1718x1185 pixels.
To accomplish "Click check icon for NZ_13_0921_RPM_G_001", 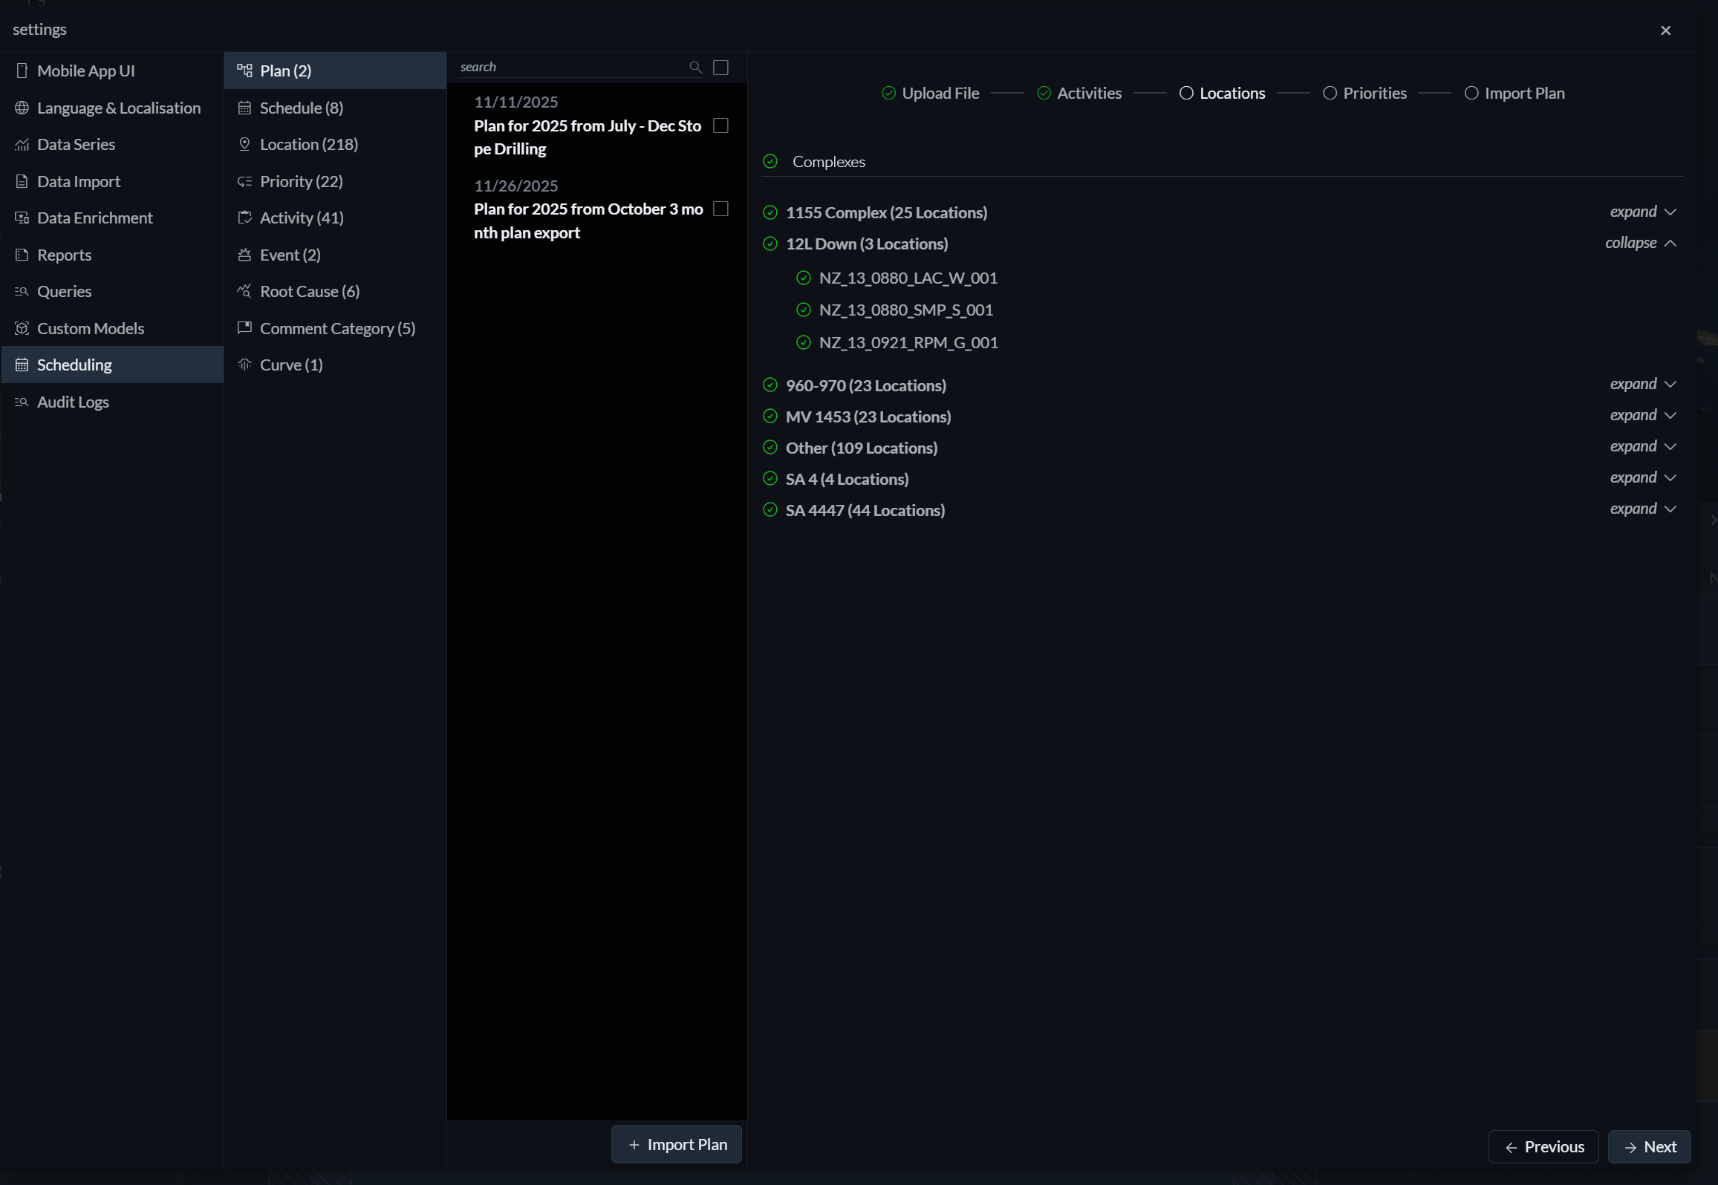I will (803, 342).
